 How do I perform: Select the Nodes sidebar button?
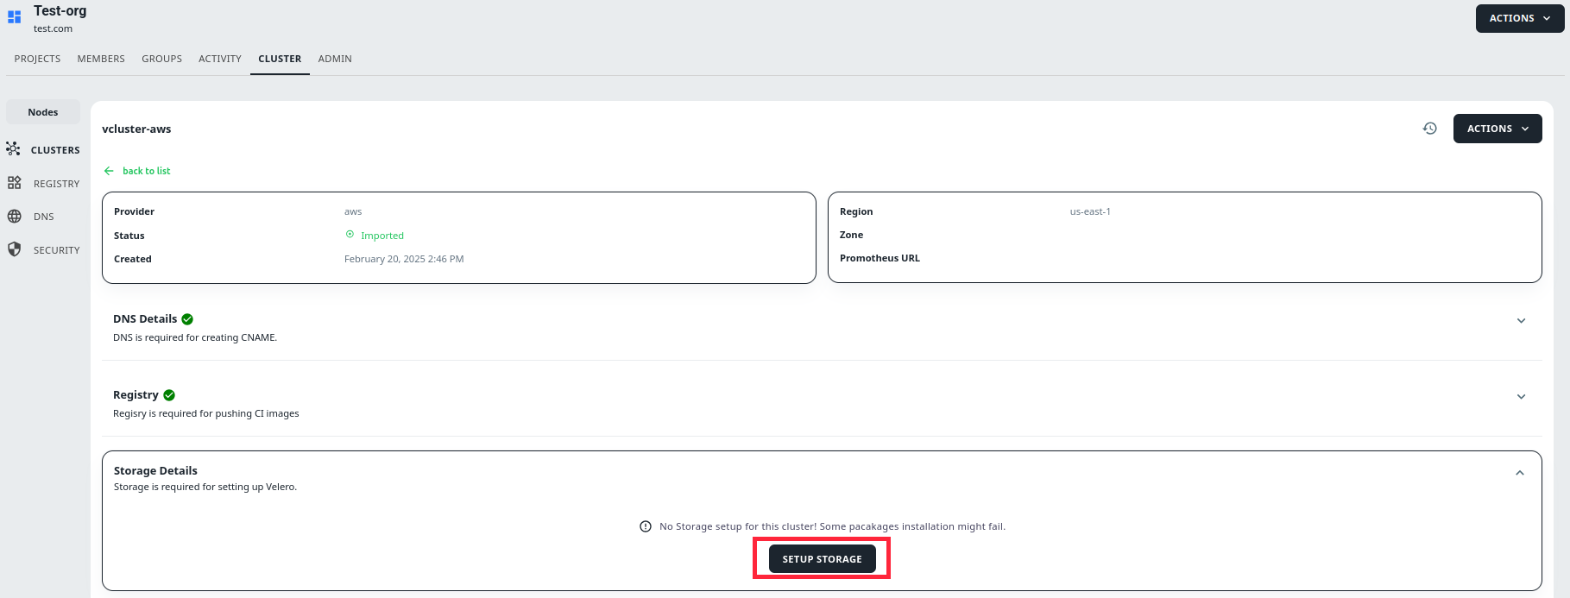pyautogui.click(x=43, y=112)
